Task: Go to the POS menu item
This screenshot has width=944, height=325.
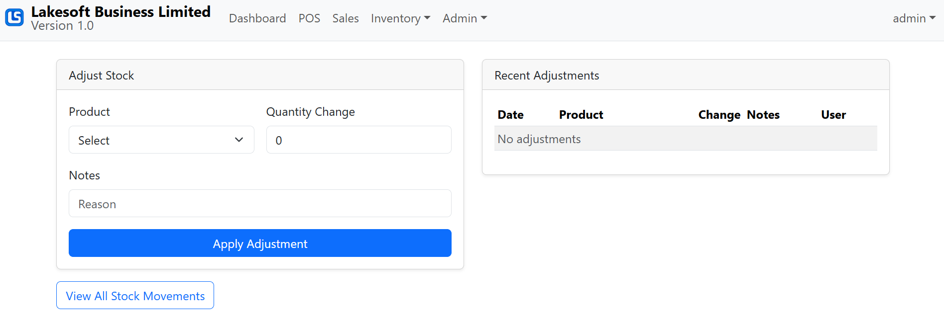Action: pyautogui.click(x=309, y=18)
